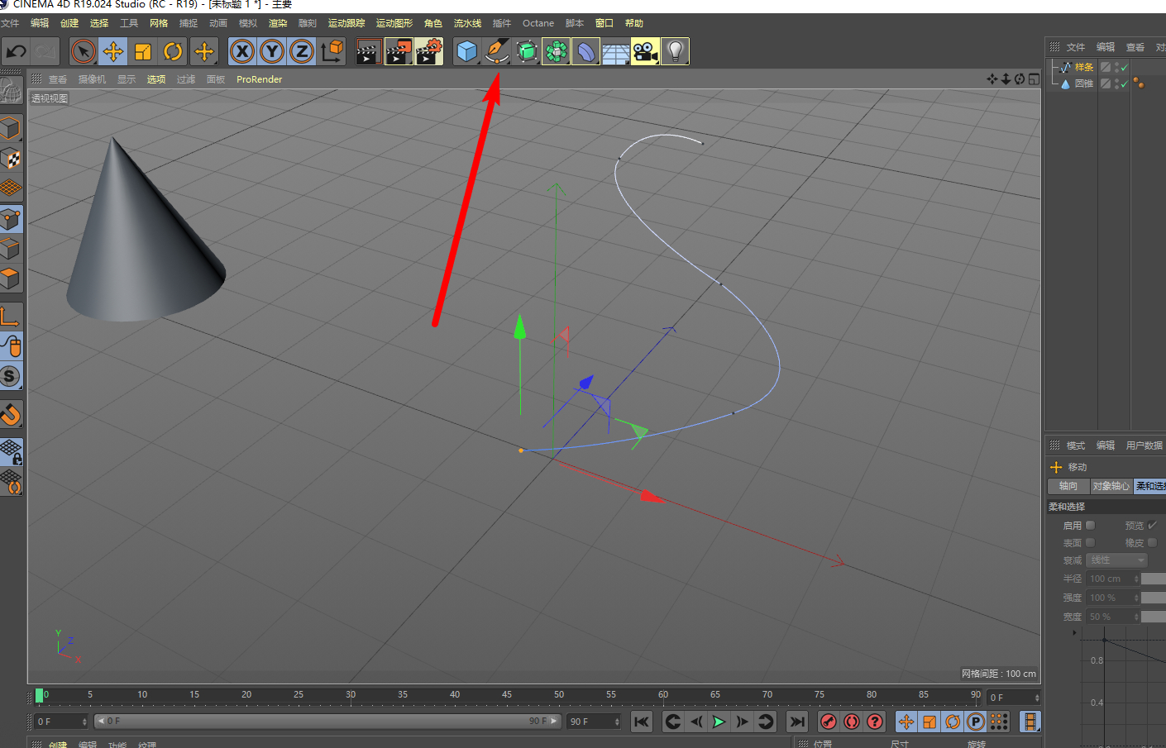Add a camera object
This screenshot has height=748, width=1166.
point(646,51)
